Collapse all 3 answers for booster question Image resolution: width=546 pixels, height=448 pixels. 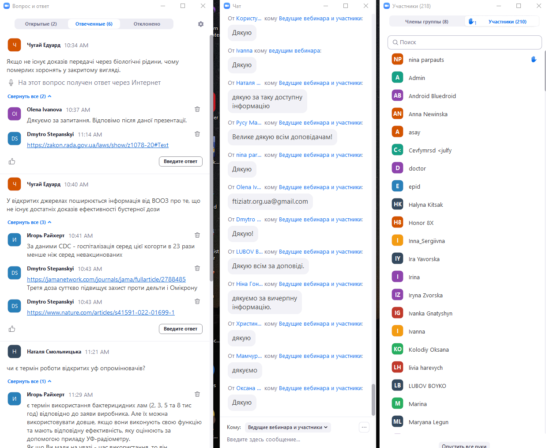click(x=29, y=222)
